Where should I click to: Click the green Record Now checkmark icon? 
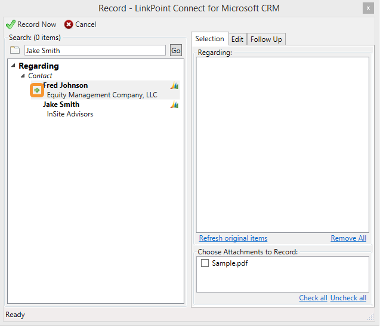pos(11,24)
